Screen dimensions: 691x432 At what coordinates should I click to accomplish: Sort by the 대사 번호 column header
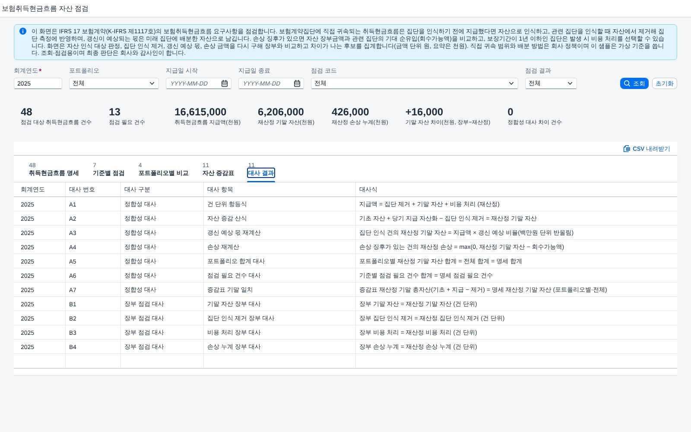(x=93, y=190)
